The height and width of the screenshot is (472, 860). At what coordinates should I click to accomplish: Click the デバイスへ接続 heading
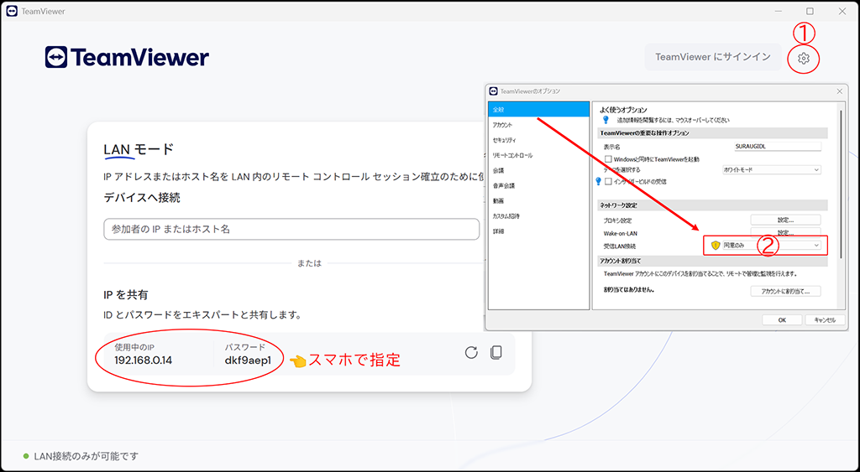click(142, 198)
